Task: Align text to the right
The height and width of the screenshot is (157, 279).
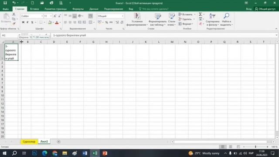Action: 75,22
